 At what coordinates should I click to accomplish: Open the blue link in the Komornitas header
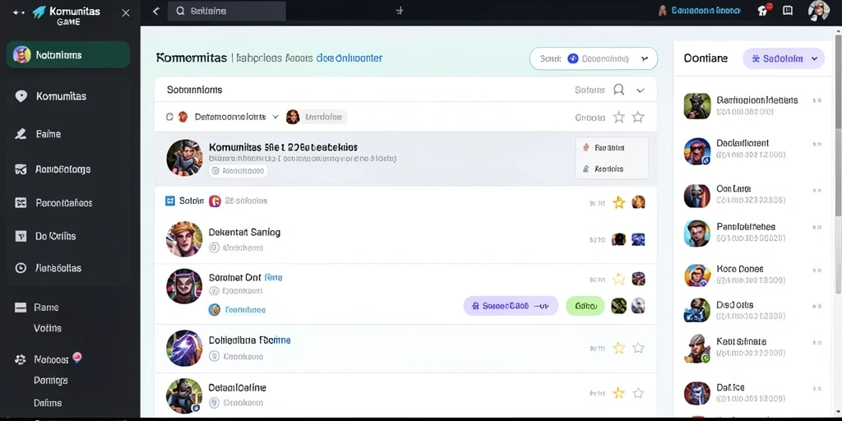click(x=349, y=58)
